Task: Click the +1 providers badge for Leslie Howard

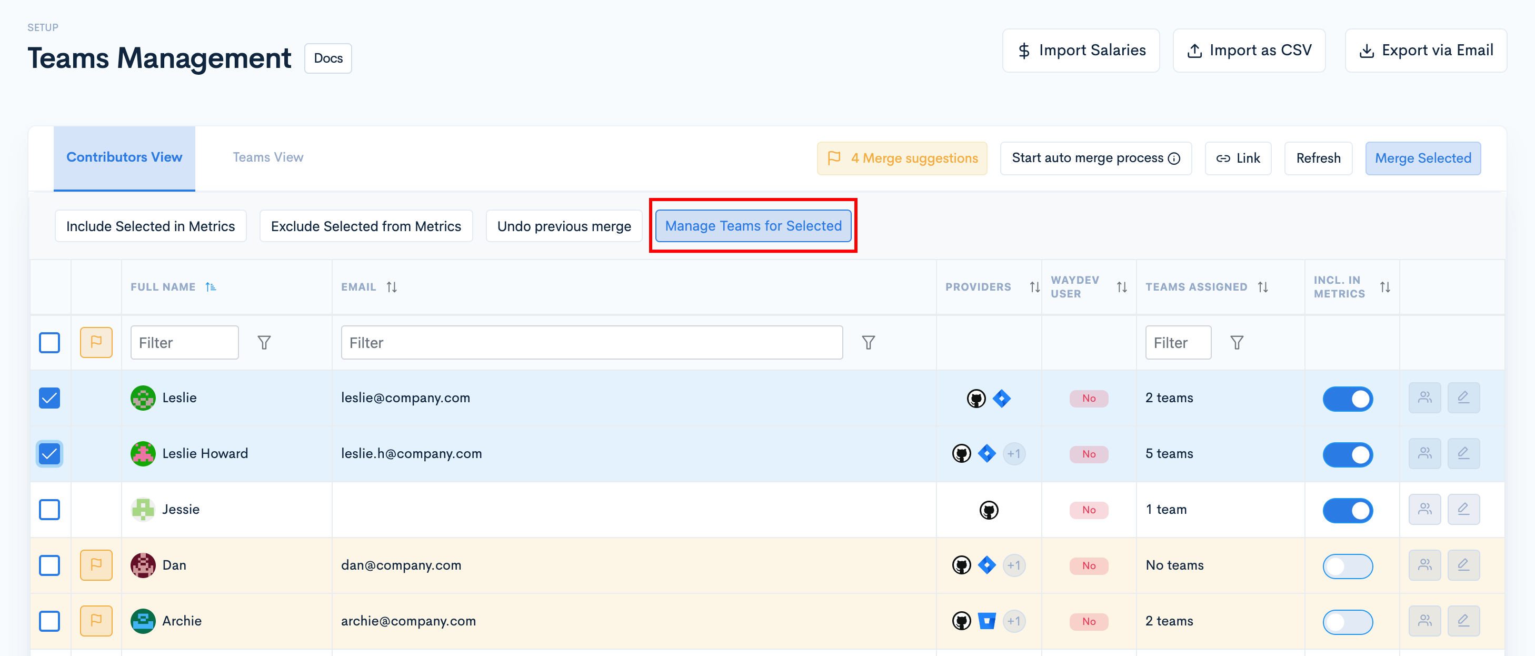Action: (1014, 454)
